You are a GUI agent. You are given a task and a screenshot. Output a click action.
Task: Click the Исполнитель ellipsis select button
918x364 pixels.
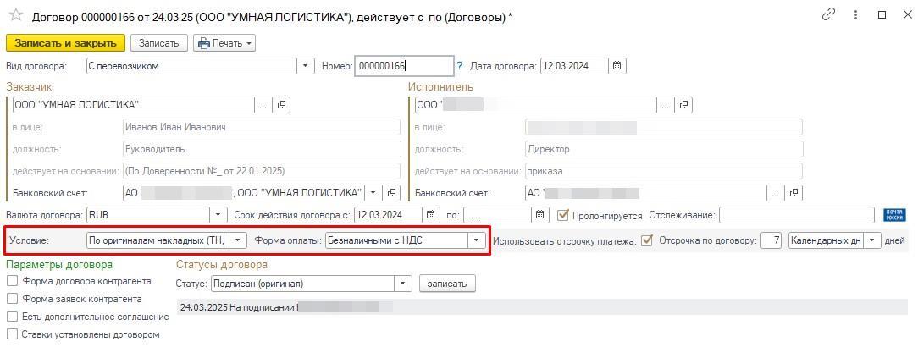pyautogui.click(x=664, y=105)
